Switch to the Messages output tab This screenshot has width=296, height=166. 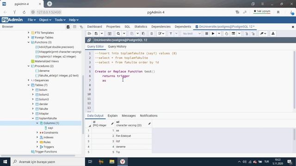[x=129, y=116]
